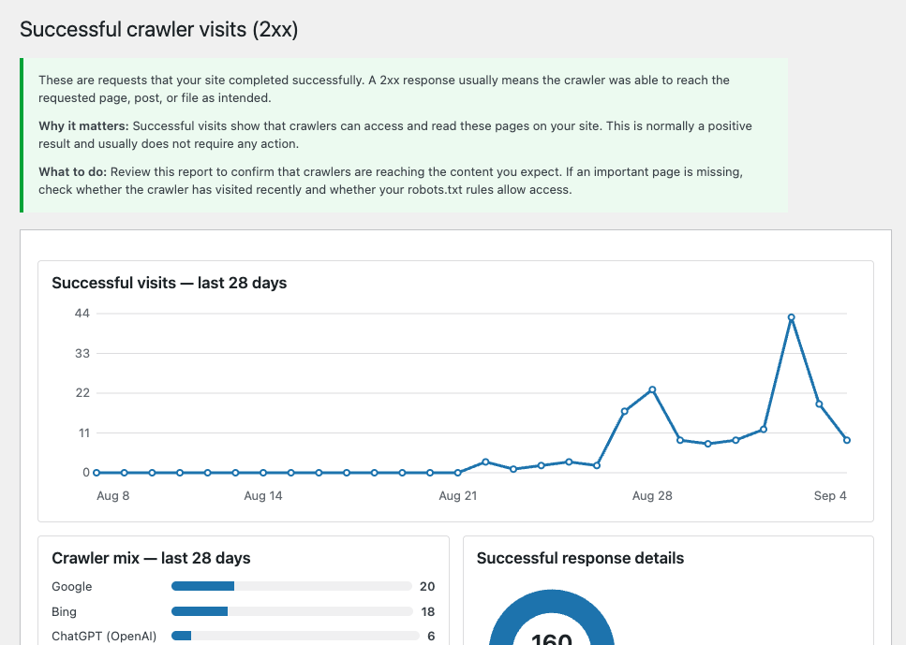This screenshot has height=645, width=906.
Task: Click the 22 y-axis label
Action: coord(82,393)
